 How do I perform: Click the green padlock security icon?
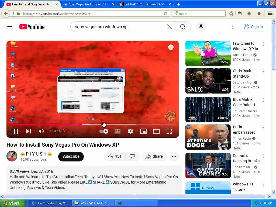18,13
